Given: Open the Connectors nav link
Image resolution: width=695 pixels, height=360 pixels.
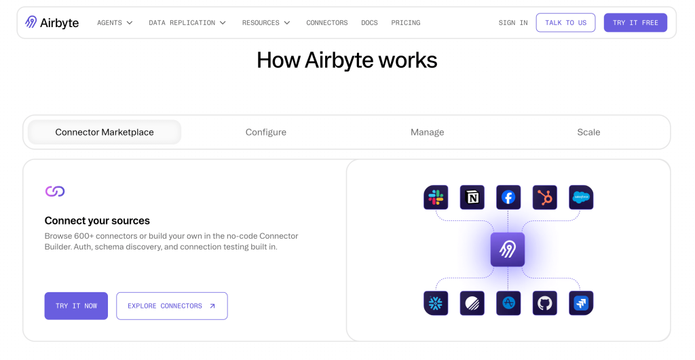Looking at the screenshot, I should click(x=327, y=22).
